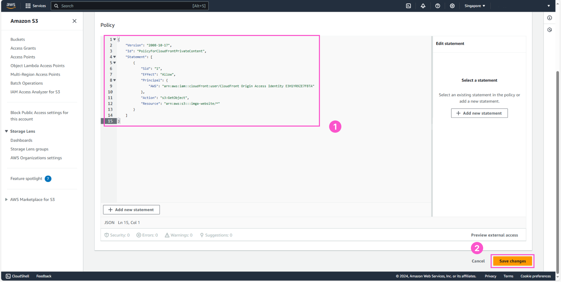Click Cancel
The image size is (561, 282).
point(478,261)
